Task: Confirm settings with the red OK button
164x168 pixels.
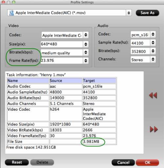Action: click(147, 162)
